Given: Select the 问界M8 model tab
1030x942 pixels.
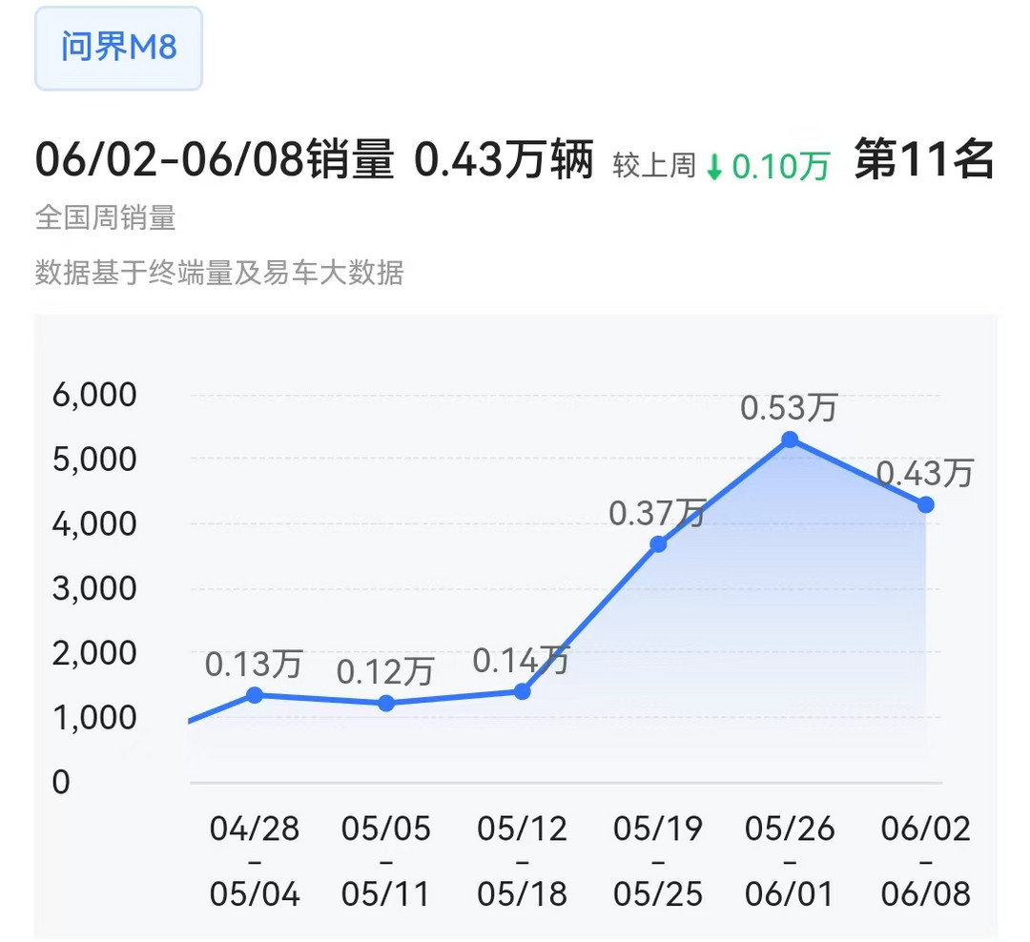Looking at the screenshot, I should tap(118, 48).
